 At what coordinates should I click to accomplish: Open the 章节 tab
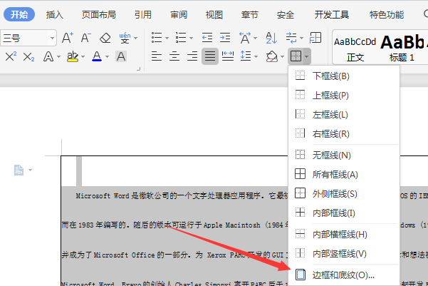click(x=250, y=14)
